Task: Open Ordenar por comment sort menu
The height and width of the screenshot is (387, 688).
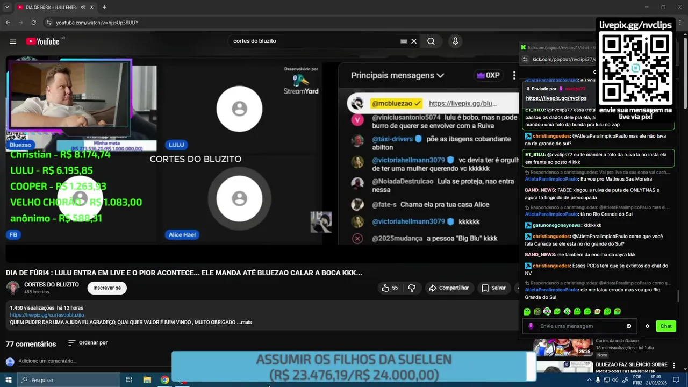Action: pos(88,343)
